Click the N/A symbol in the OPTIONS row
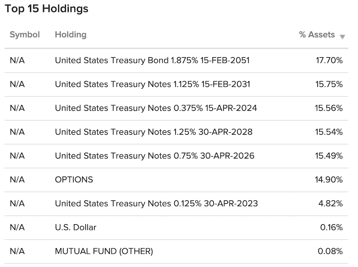This screenshot has width=358, height=267. tap(17, 180)
